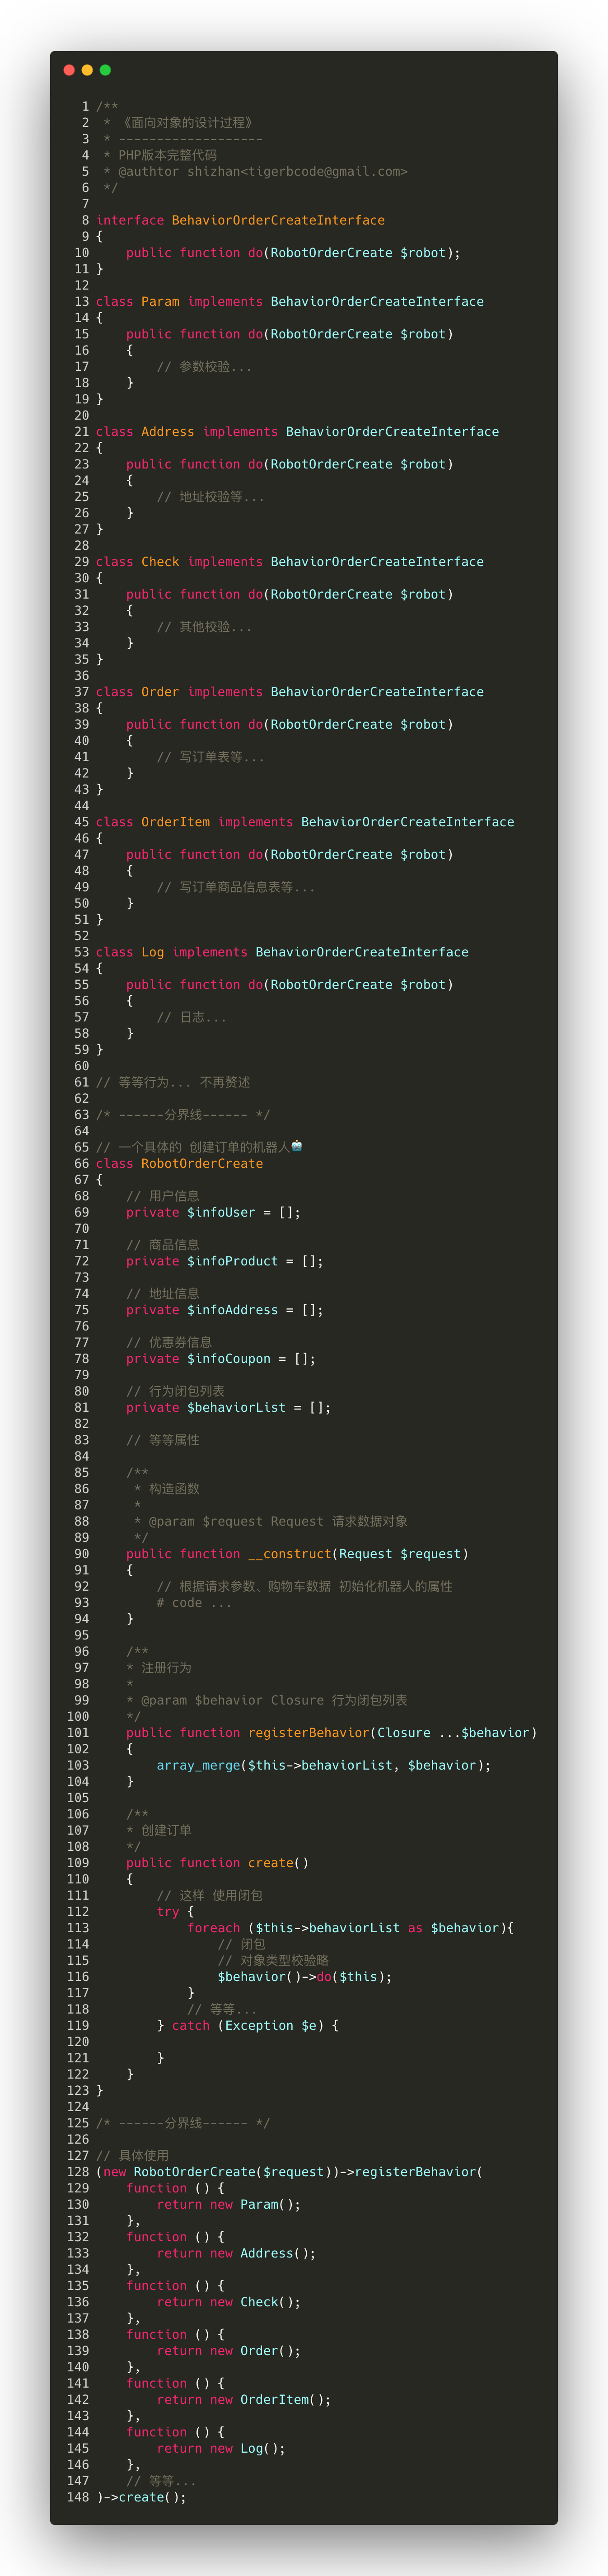This screenshot has height=2576, width=608.
Task: Click the catch keyword on line 119
Action: pos(190,2025)
